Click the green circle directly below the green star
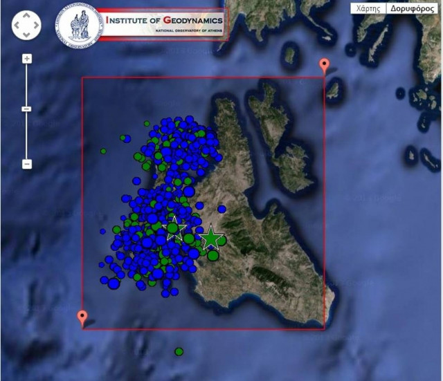Screen dimensions: 443x381 click(x=213, y=256)
